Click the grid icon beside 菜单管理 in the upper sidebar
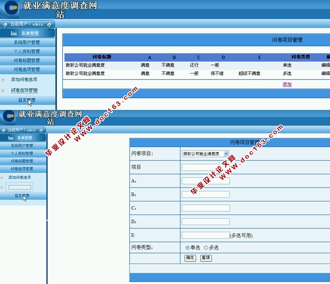330x284 pixels. pyautogui.click(x=14, y=33)
